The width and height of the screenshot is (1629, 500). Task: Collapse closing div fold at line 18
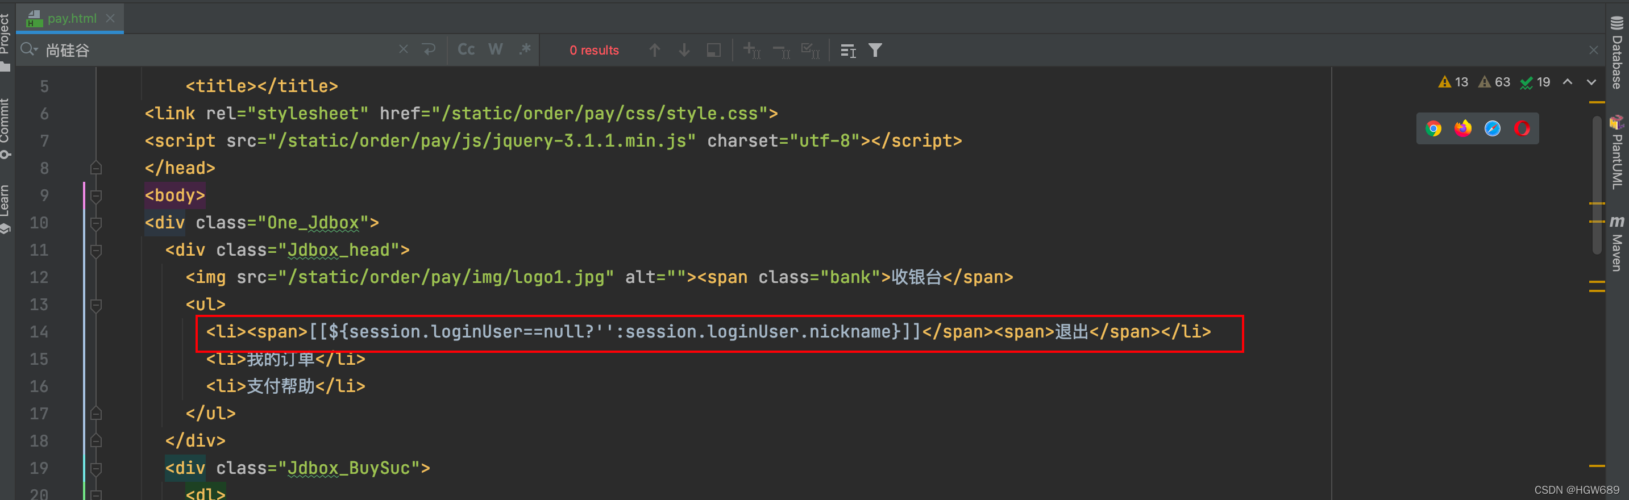click(x=96, y=440)
